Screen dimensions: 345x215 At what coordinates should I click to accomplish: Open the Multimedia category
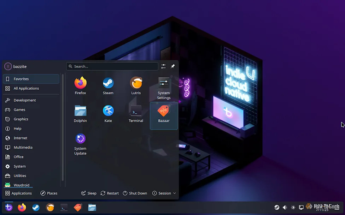pos(31,147)
